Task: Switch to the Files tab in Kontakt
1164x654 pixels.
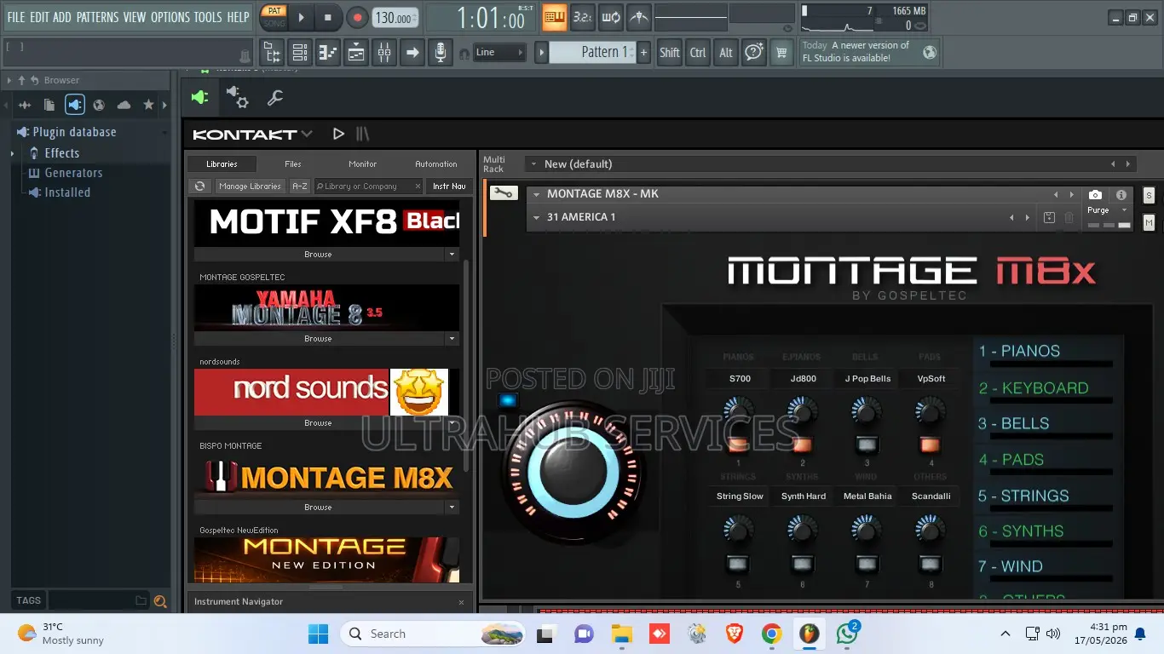Action: coord(293,163)
